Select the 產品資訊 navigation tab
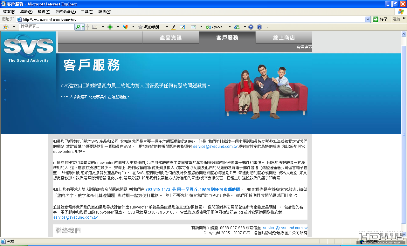407x246 pixels. pyautogui.click(x=170, y=38)
